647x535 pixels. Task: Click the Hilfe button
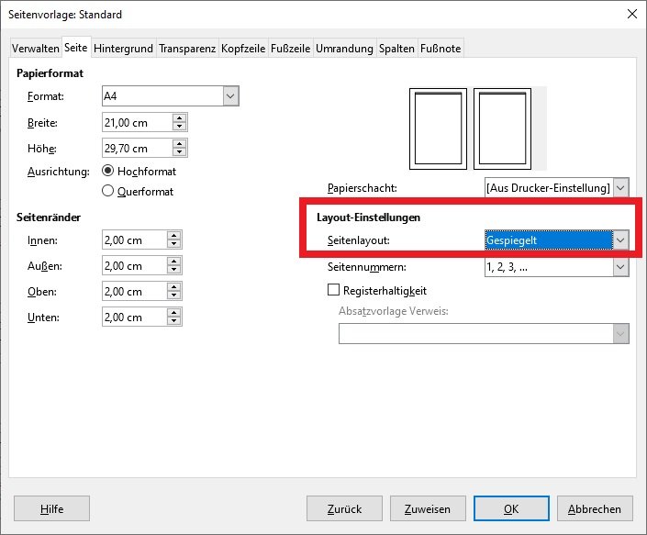51,508
